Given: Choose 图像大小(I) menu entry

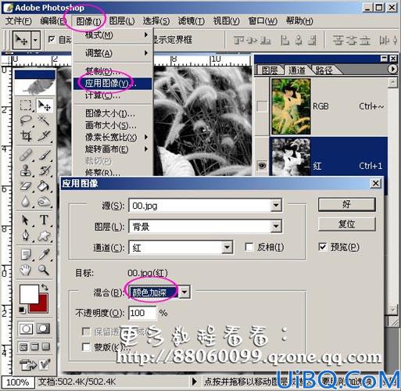Looking at the screenshot, I should (113, 113).
